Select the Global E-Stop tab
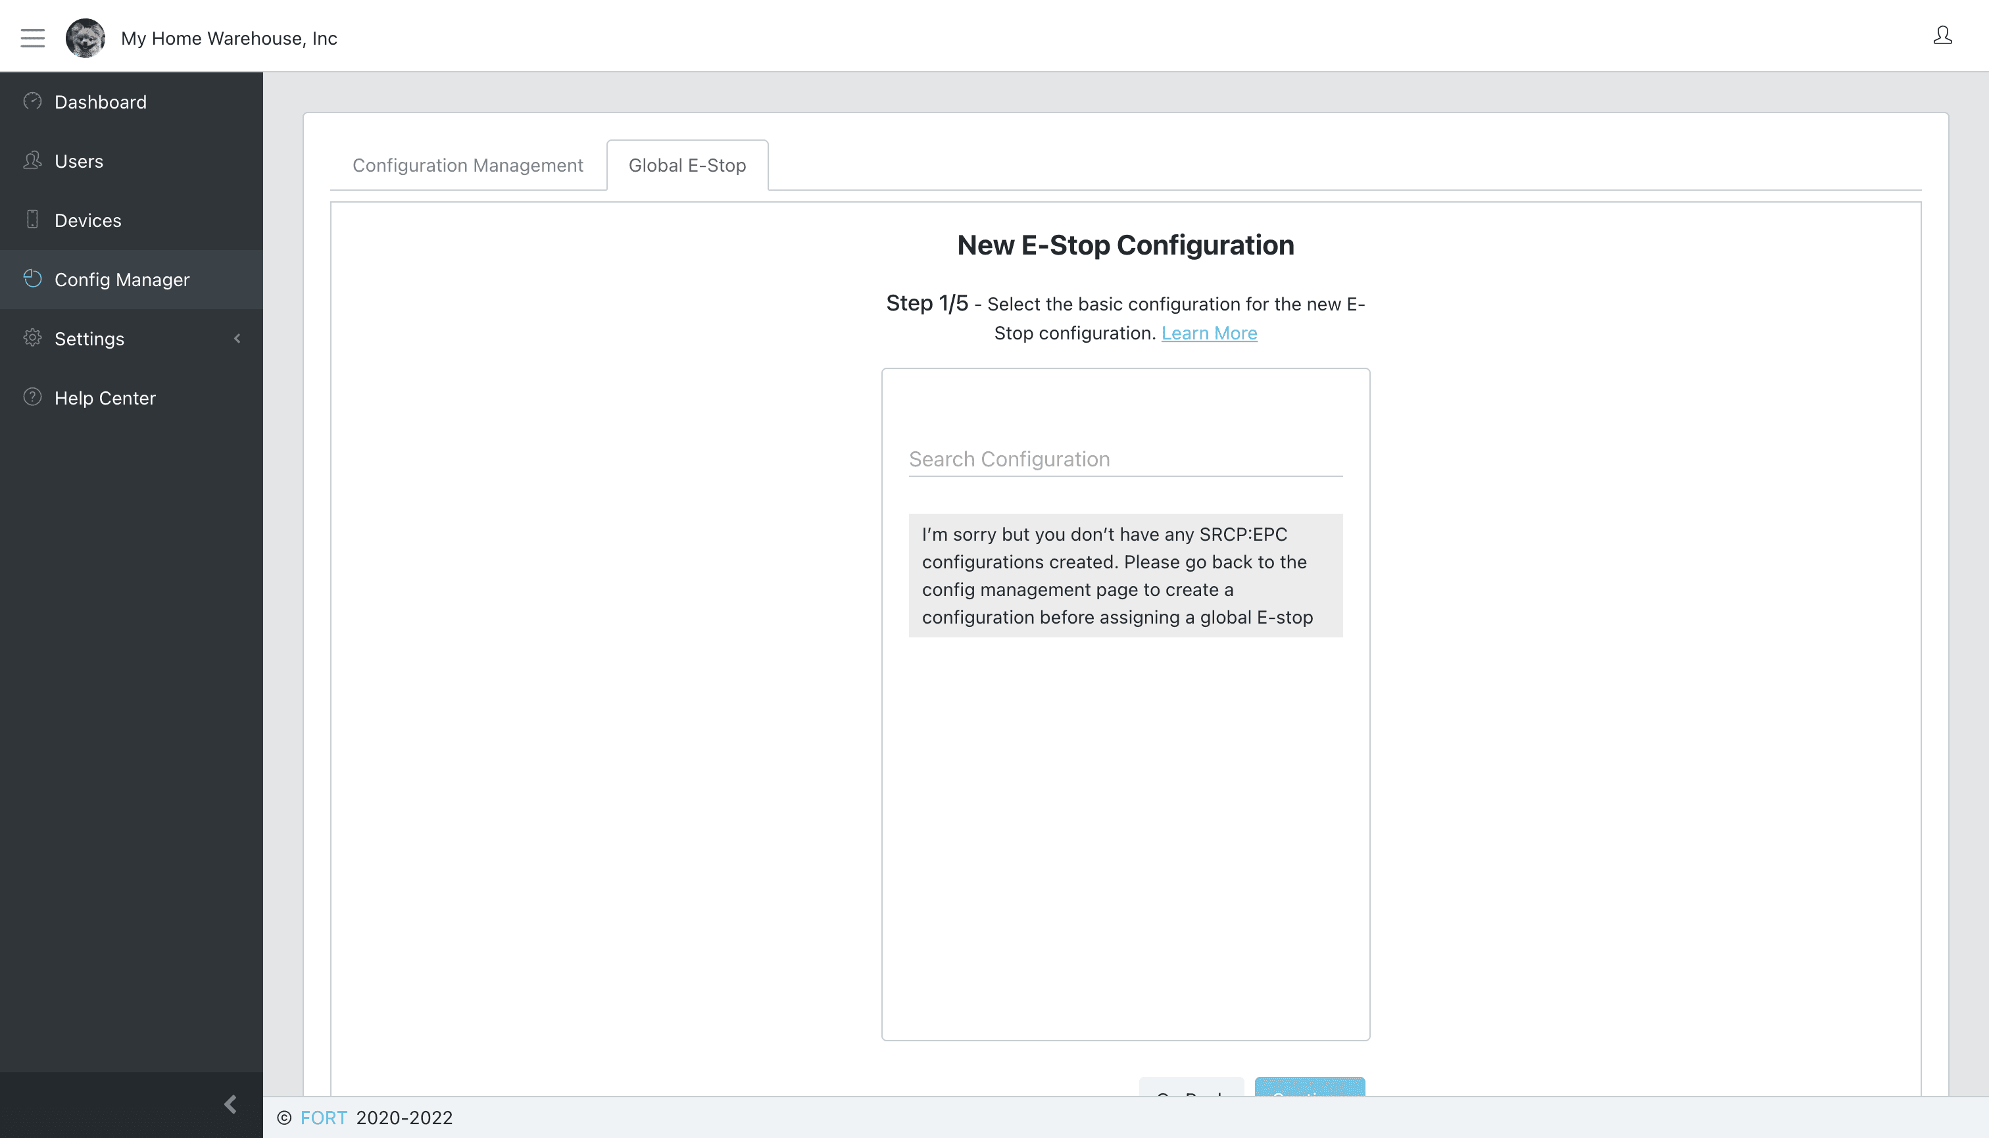The width and height of the screenshot is (1989, 1138). coord(687,164)
